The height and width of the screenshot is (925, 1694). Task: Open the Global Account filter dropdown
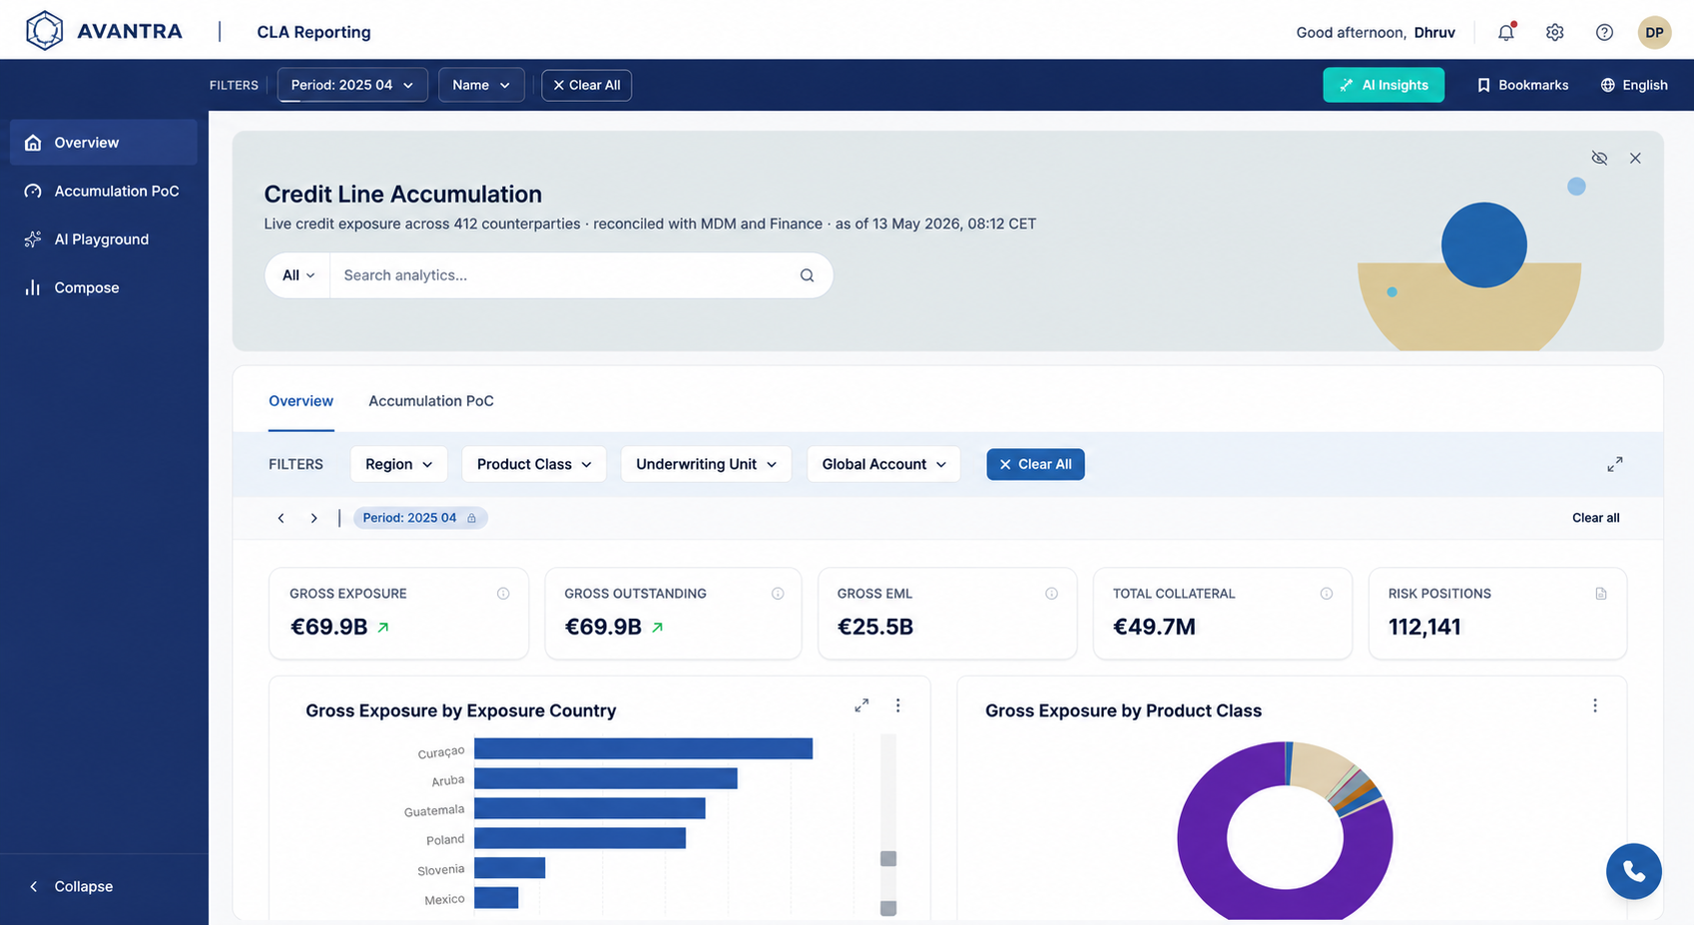pos(883,464)
